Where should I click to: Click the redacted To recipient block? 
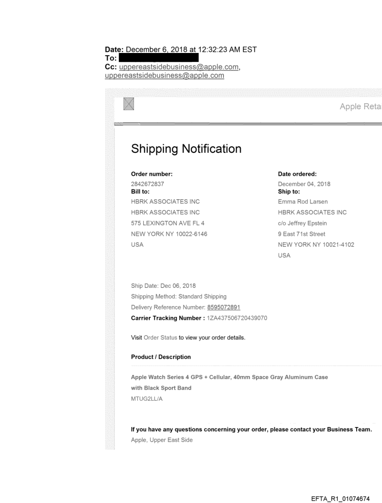click(158, 58)
